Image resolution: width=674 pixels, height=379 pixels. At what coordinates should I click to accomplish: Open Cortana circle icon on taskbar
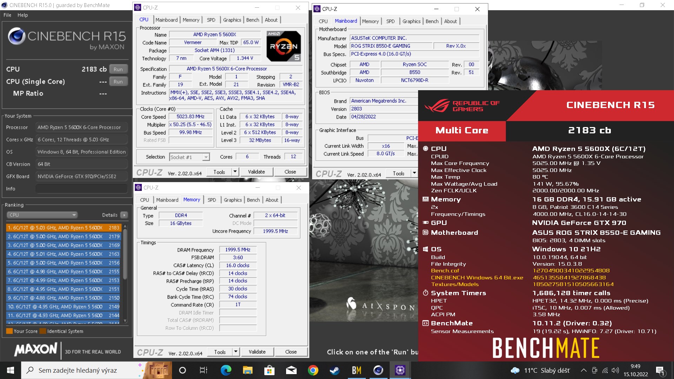tap(182, 370)
